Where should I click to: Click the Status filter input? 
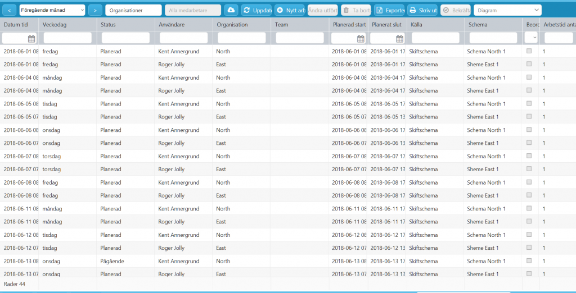click(x=125, y=38)
